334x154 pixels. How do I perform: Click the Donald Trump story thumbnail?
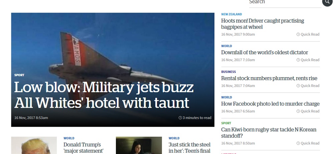coord(34,145)
